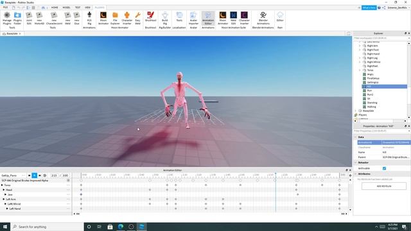The height and width of the screenshot is (231, 411).
Task: Expand the Head track in timeline
Action: click(4, 190)
